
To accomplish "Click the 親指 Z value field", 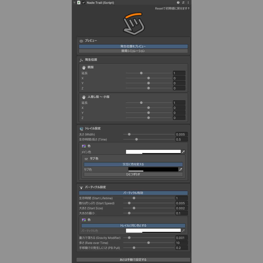I will point(179,88).
